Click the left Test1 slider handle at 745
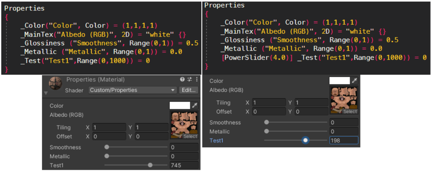The height and width of the screenshot is (171, 431). (150, 165)
